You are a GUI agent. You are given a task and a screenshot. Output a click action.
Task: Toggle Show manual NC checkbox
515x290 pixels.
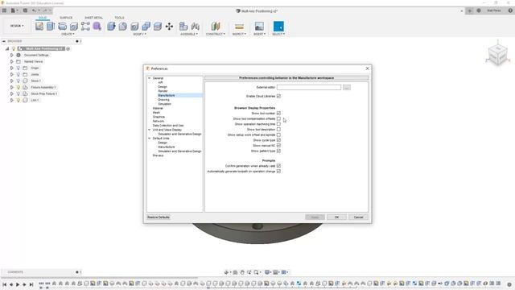[x=278, y=145]
